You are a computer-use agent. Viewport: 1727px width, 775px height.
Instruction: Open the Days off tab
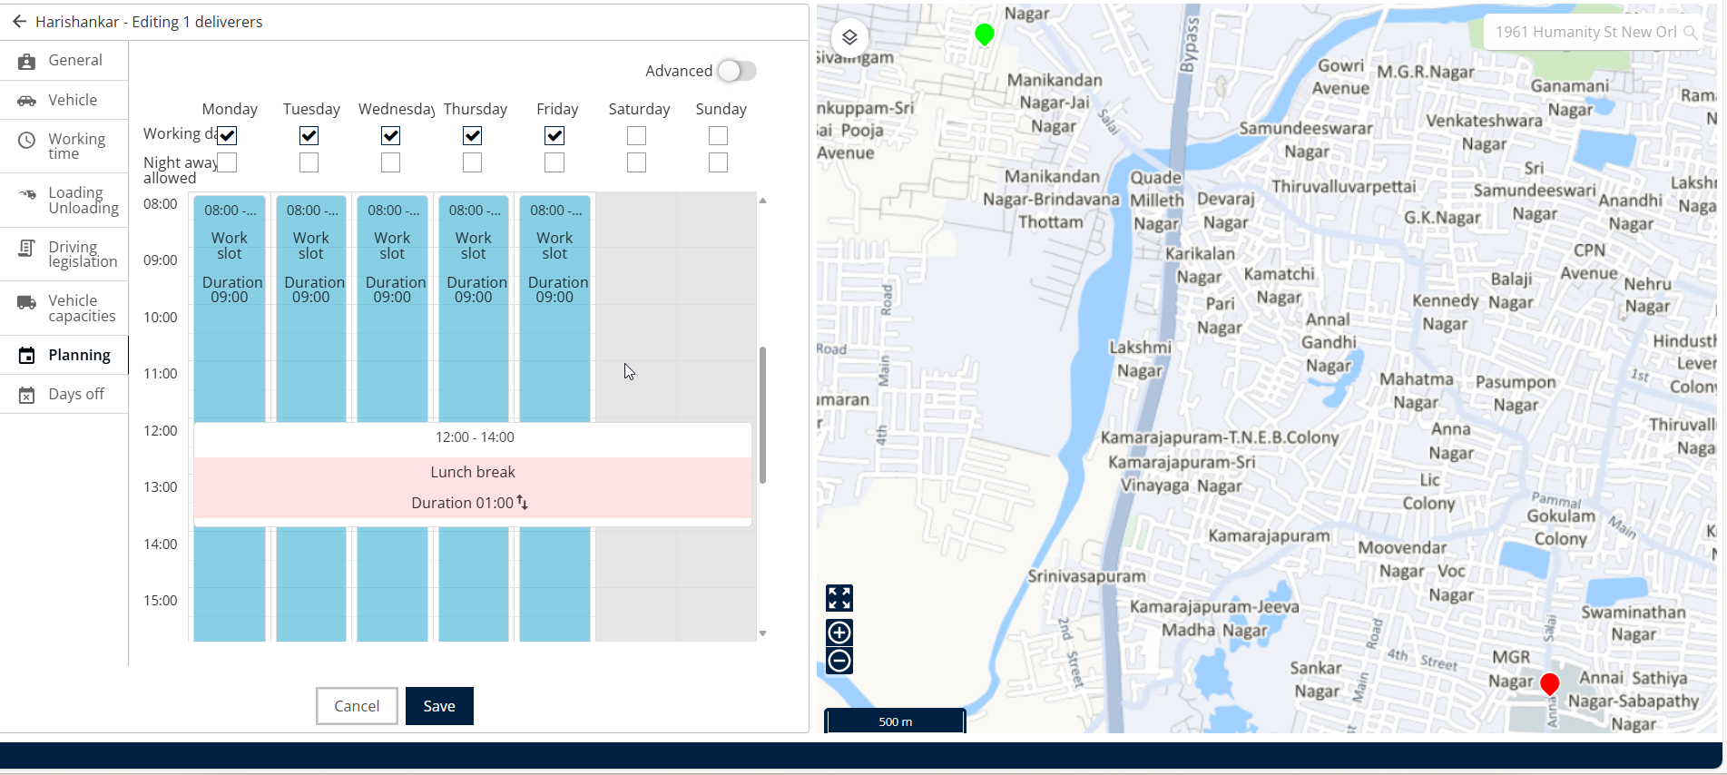click(76, 394)
